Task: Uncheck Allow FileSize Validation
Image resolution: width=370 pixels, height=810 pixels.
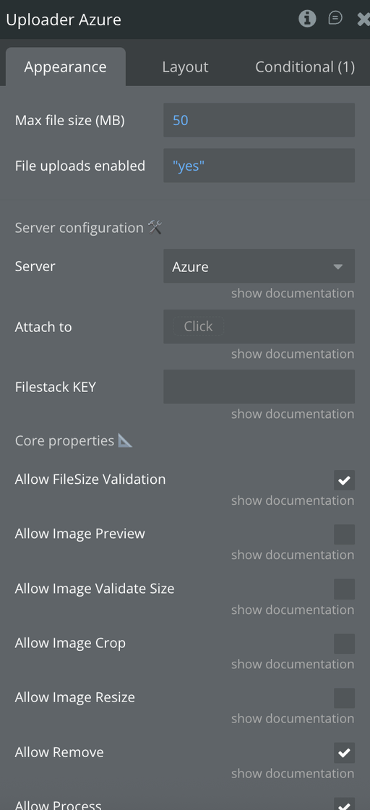Action: click(344, 480)
